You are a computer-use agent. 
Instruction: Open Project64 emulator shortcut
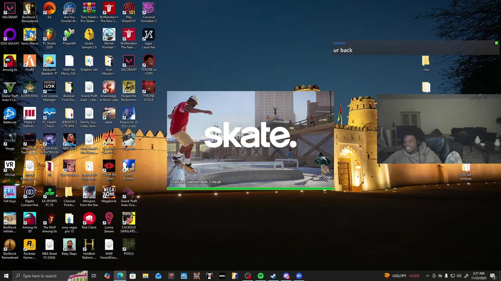69,37
